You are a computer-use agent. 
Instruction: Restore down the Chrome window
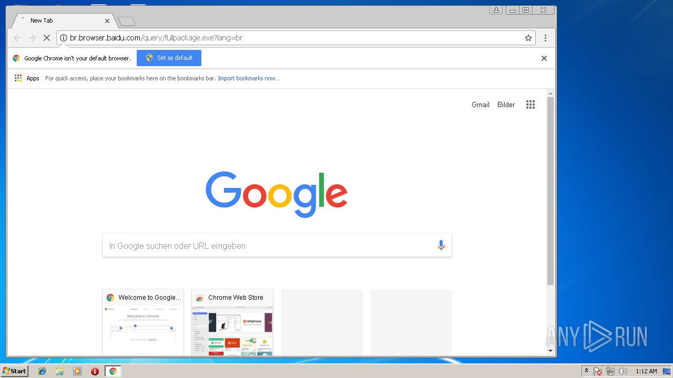point(526,10)
